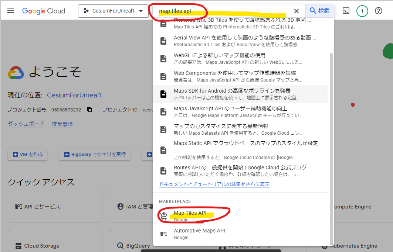Open IAM と管理 quick access card
Image resolution: width=393 pixels, height=252 pixels.
[x=131, y=207]
